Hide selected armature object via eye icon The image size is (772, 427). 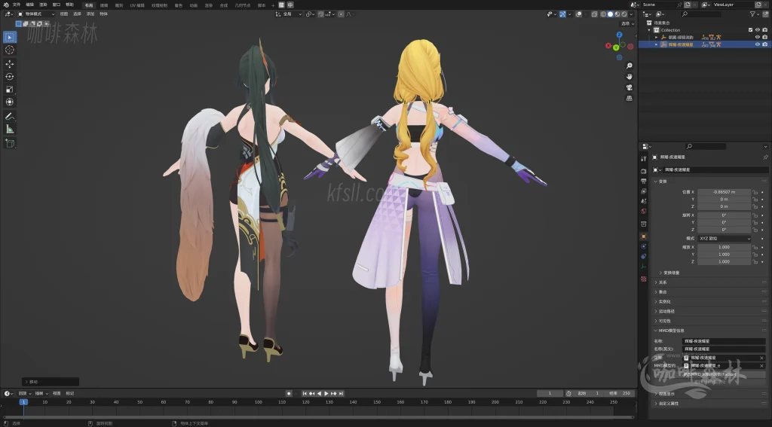point(758,44)
